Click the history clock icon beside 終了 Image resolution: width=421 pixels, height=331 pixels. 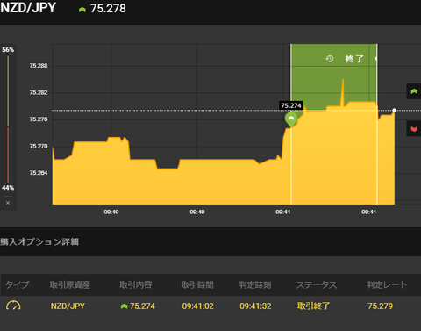click(330, 59)
